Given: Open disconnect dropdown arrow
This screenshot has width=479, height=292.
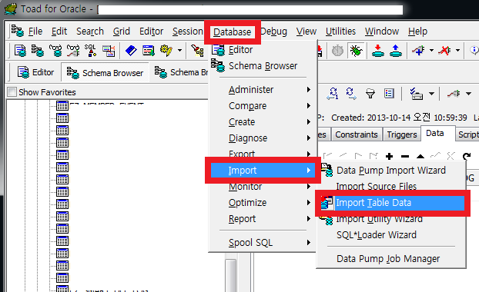Looking at the screenshot, I should tap(457, 51).
